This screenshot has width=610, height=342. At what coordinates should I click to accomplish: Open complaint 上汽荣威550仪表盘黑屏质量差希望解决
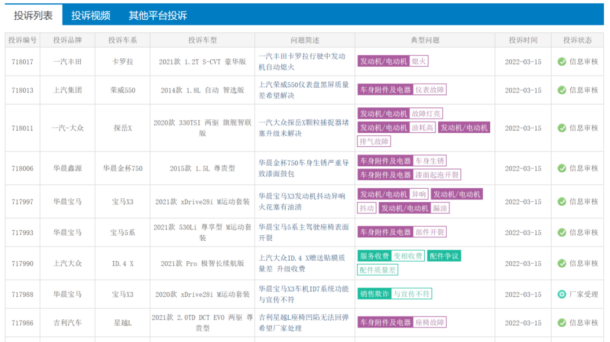pos(304,90)
